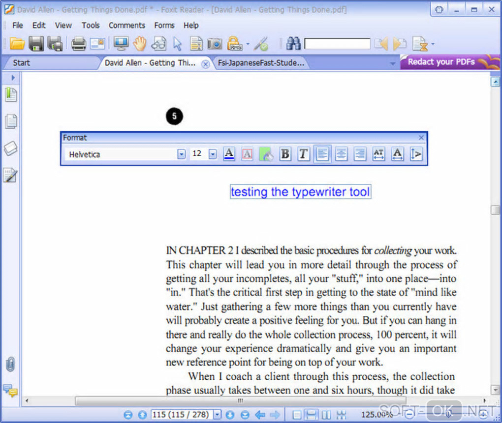Open the Help menu
Screen dimensions: 502x423
click(x=191, y=25)
